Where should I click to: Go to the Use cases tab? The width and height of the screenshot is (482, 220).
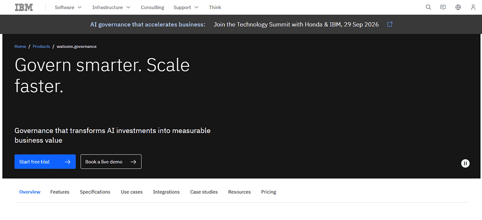[x=132, y=192]
